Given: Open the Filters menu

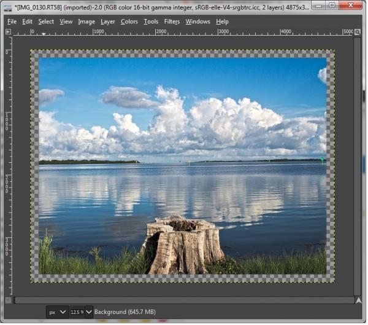Looking at the screenshot, I should tap(172, 22).
